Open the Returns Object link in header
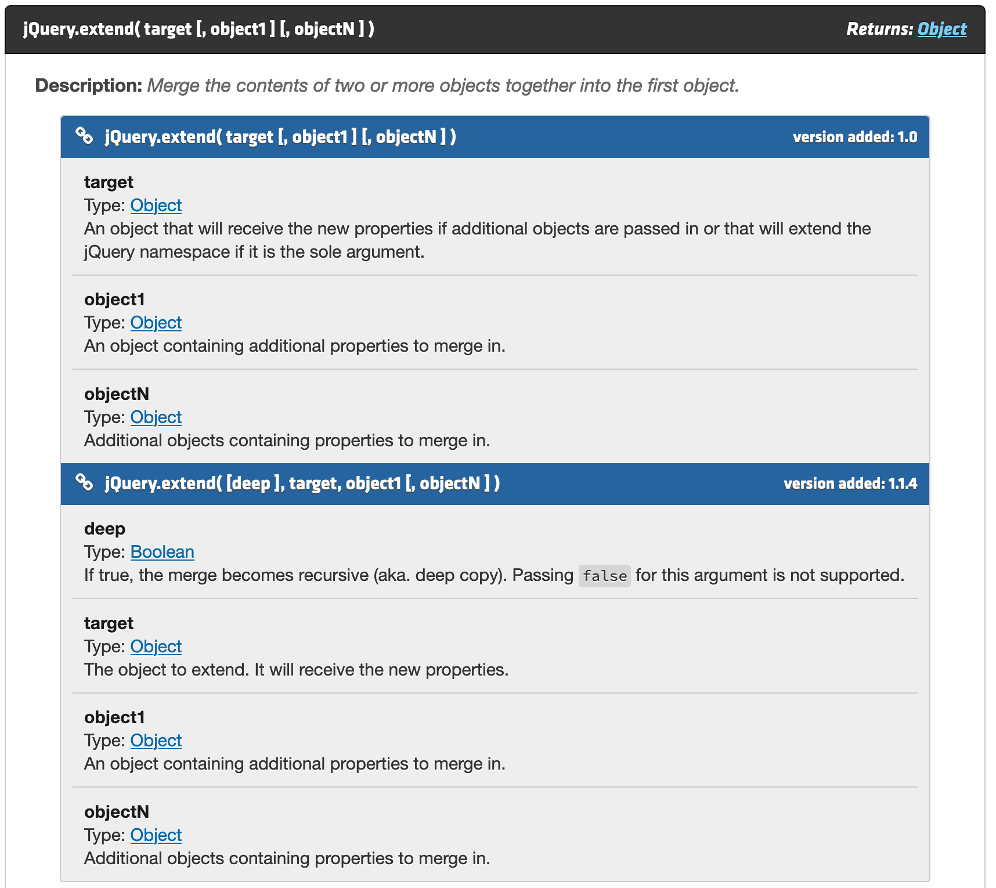The image size is (996, 888). click(x=942, y=29)
